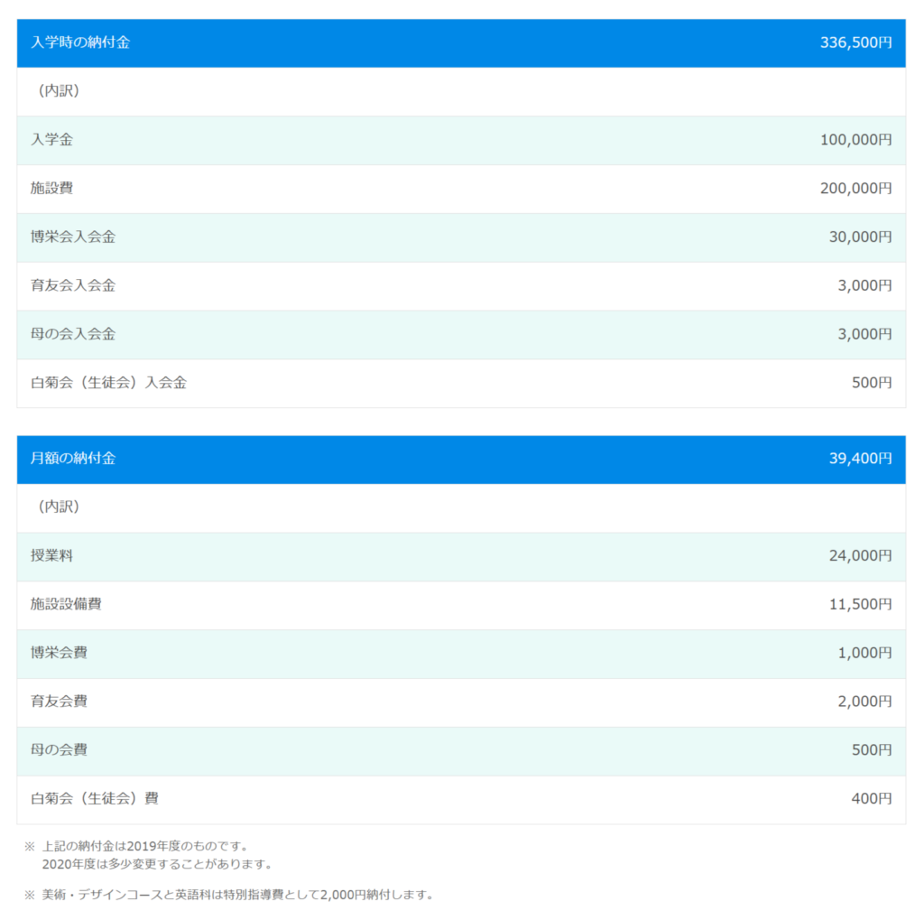The width and height of the screenshot is (924, 920).
Task: Select the 施設費 row label
Action: pos(51,189)
